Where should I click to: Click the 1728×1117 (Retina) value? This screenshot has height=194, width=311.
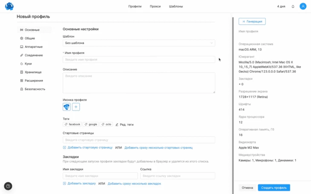(253, 97)
